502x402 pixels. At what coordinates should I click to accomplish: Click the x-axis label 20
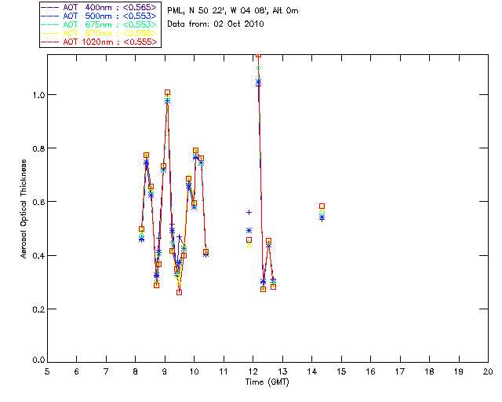[488, 371]
